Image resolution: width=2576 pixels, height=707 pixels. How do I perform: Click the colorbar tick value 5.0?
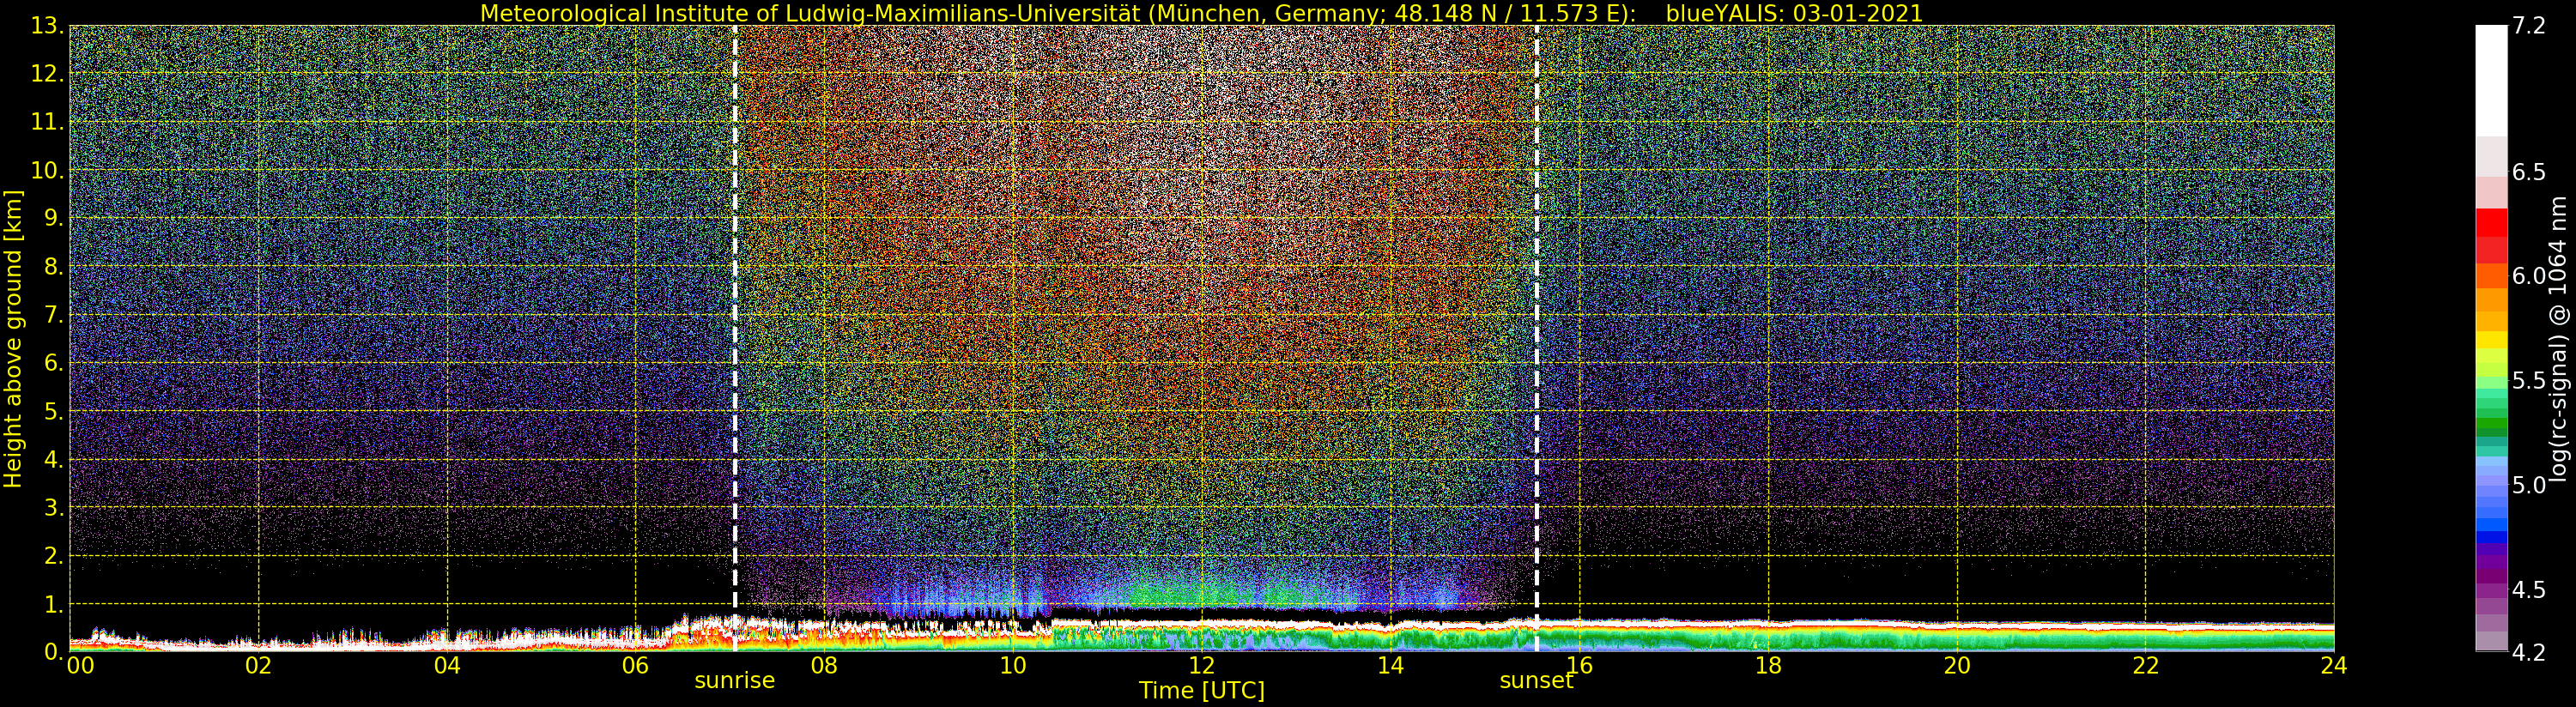pyautogui.click(x=2529, y=485)
